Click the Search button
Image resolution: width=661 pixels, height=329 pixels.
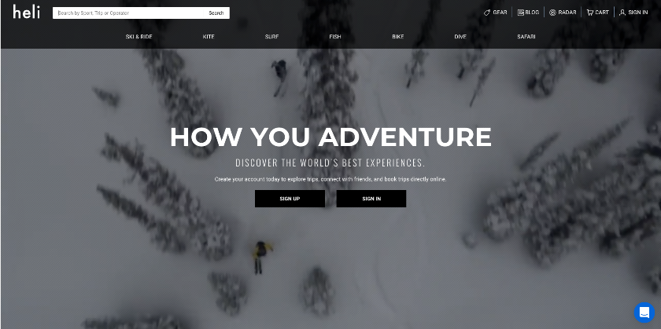216,13
